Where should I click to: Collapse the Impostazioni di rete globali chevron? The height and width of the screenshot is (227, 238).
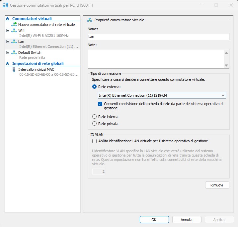tap(8, 63)
